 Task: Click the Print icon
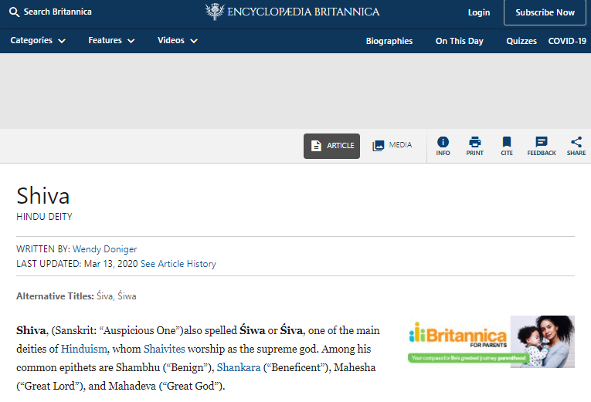(474, 142)
